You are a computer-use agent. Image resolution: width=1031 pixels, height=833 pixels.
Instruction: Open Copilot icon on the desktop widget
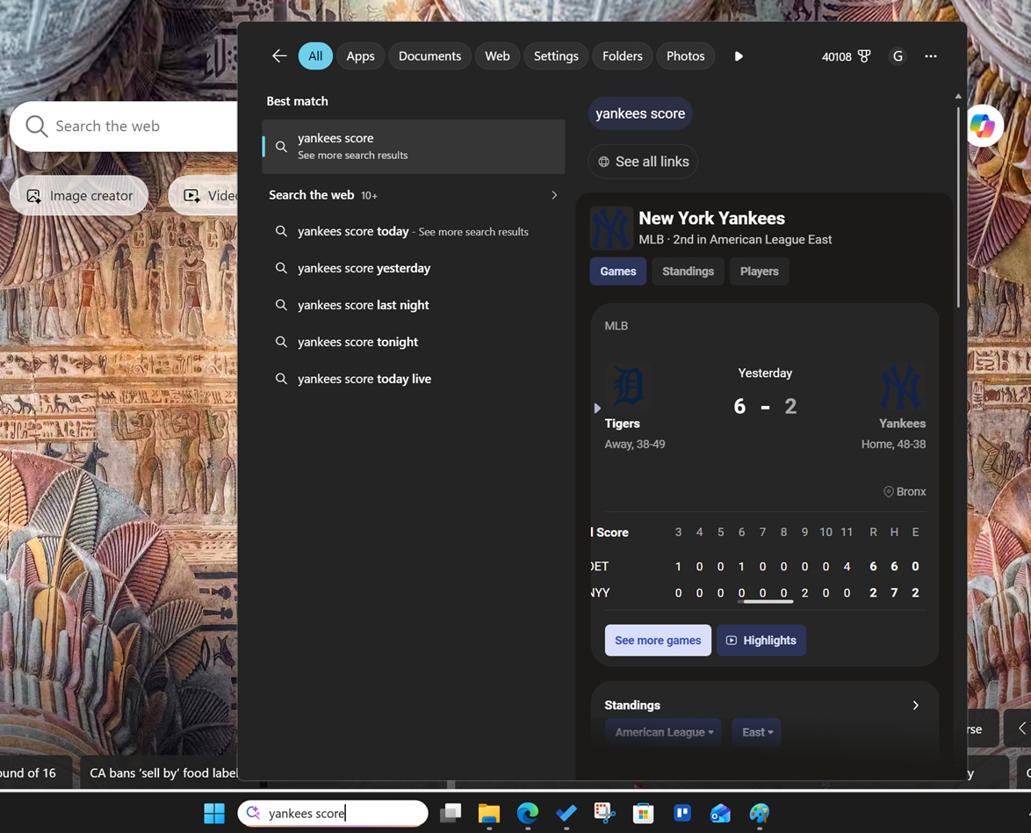click(x=983, y=125)
